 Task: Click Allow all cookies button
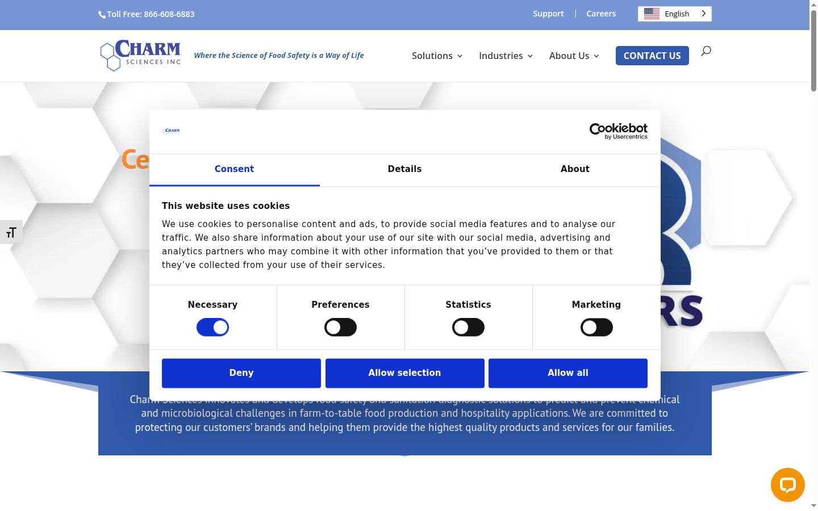point(568,373)
